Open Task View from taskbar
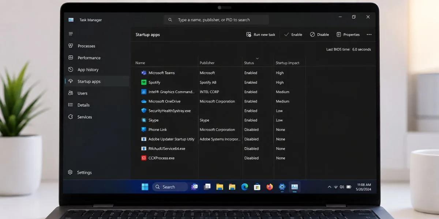Viewport: 439px width, 219px height. [x=207, y=187]
